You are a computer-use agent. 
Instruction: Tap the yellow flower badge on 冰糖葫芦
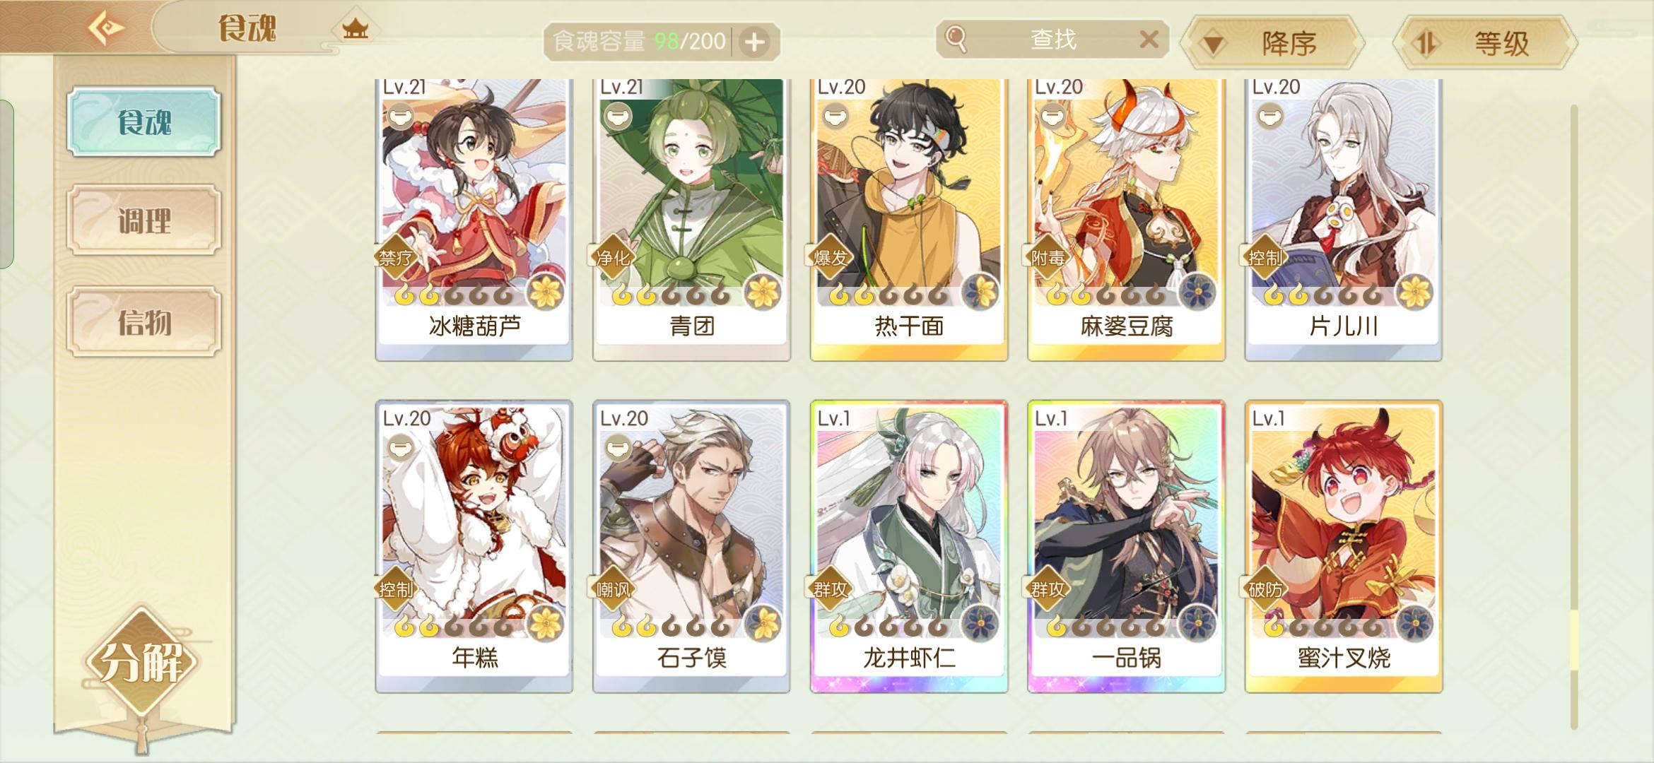coord(546,292)
